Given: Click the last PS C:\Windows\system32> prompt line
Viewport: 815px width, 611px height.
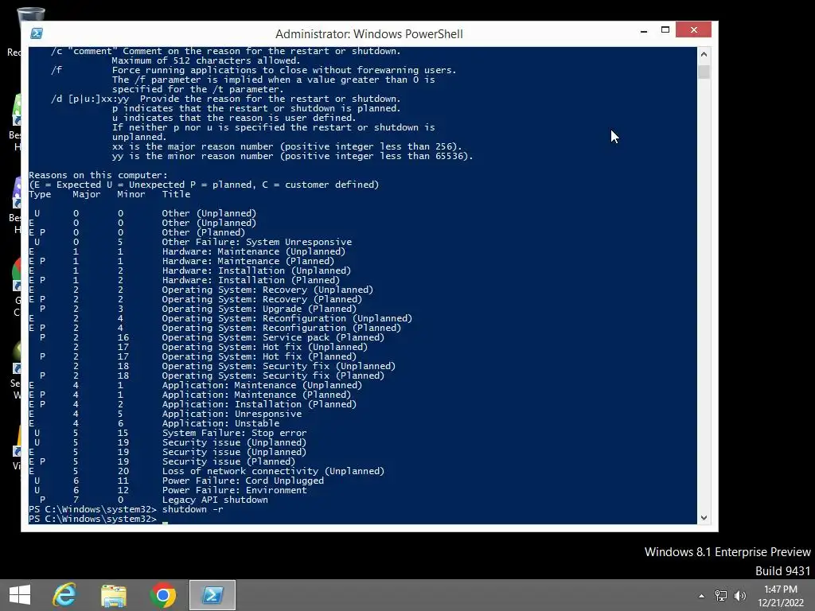Looking at the screenshot, I should click(x=92, y=519).
